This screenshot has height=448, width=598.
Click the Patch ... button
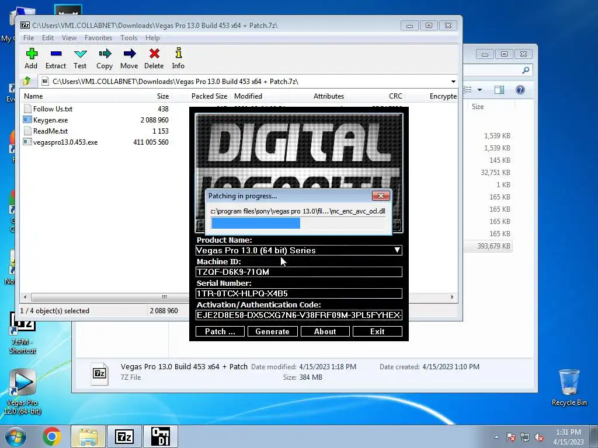point(220,331)
